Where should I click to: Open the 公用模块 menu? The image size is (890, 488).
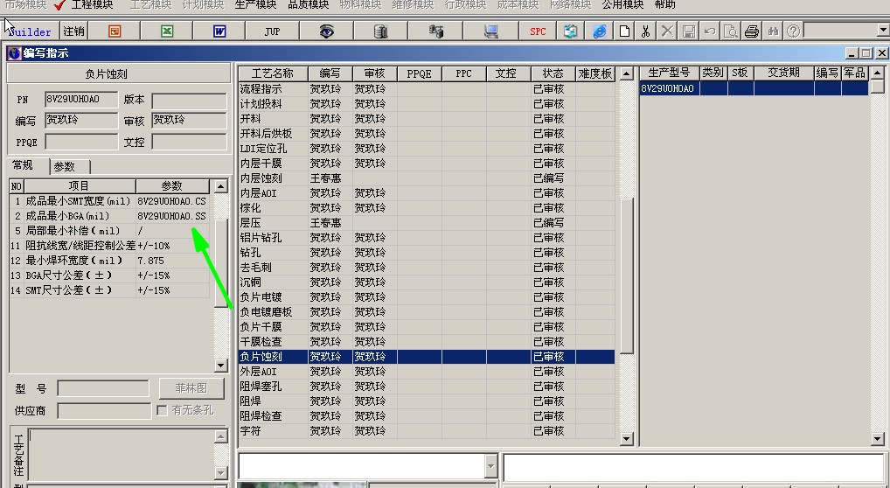click(x=622, y=5)
